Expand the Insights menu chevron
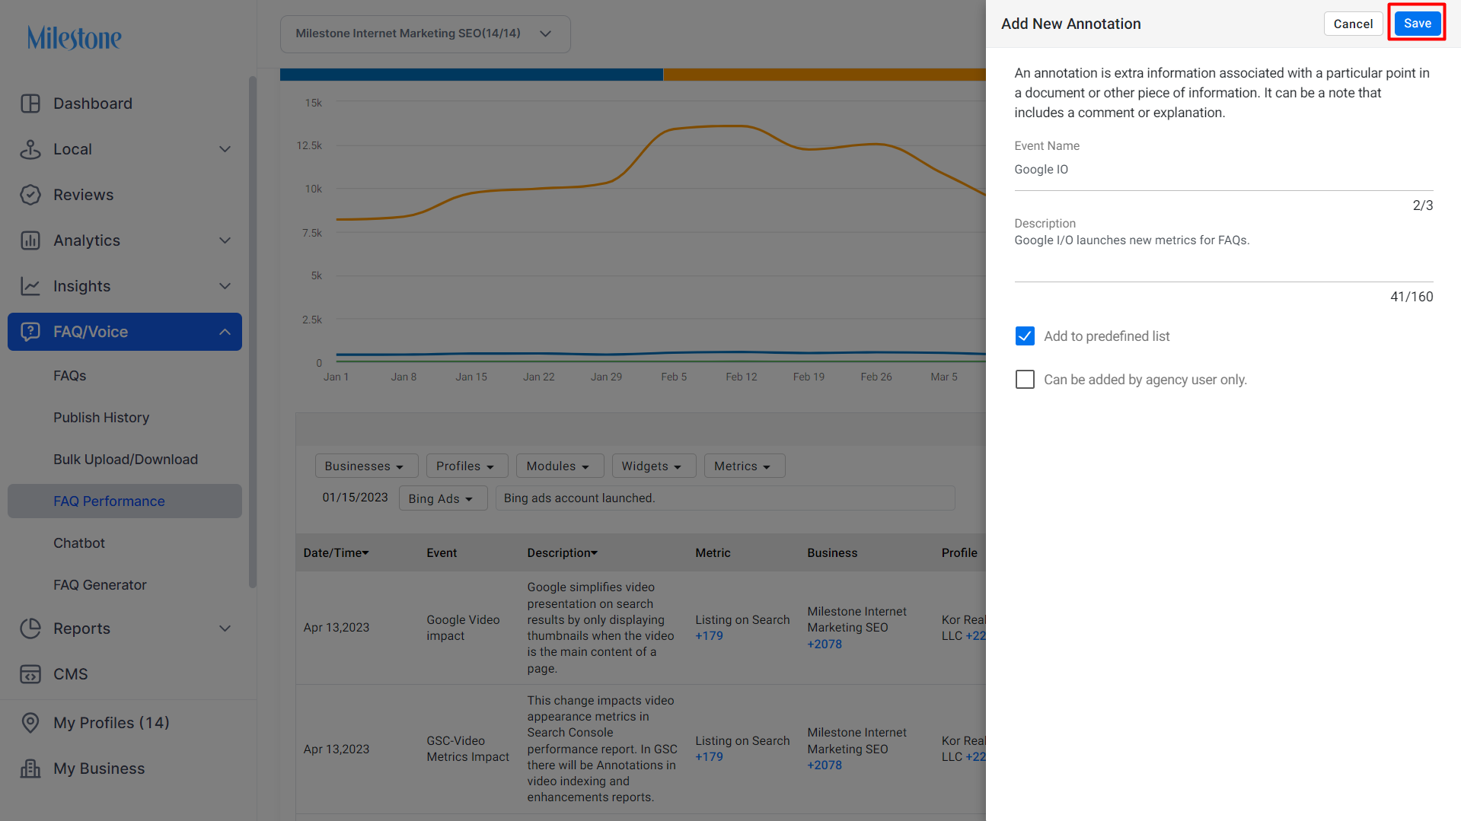Image resolution: width=1461 pixels, height=821 pixels. tap(225, 286)
